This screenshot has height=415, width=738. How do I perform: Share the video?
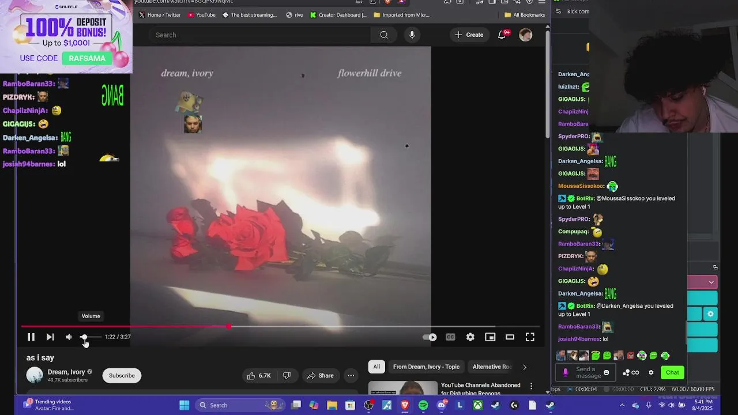coord(320,376)
